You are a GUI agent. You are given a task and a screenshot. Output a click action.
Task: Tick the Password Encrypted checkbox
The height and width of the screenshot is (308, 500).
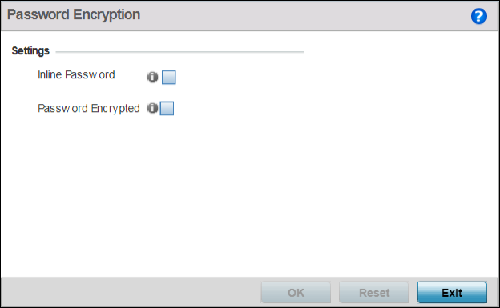(167, 108)
